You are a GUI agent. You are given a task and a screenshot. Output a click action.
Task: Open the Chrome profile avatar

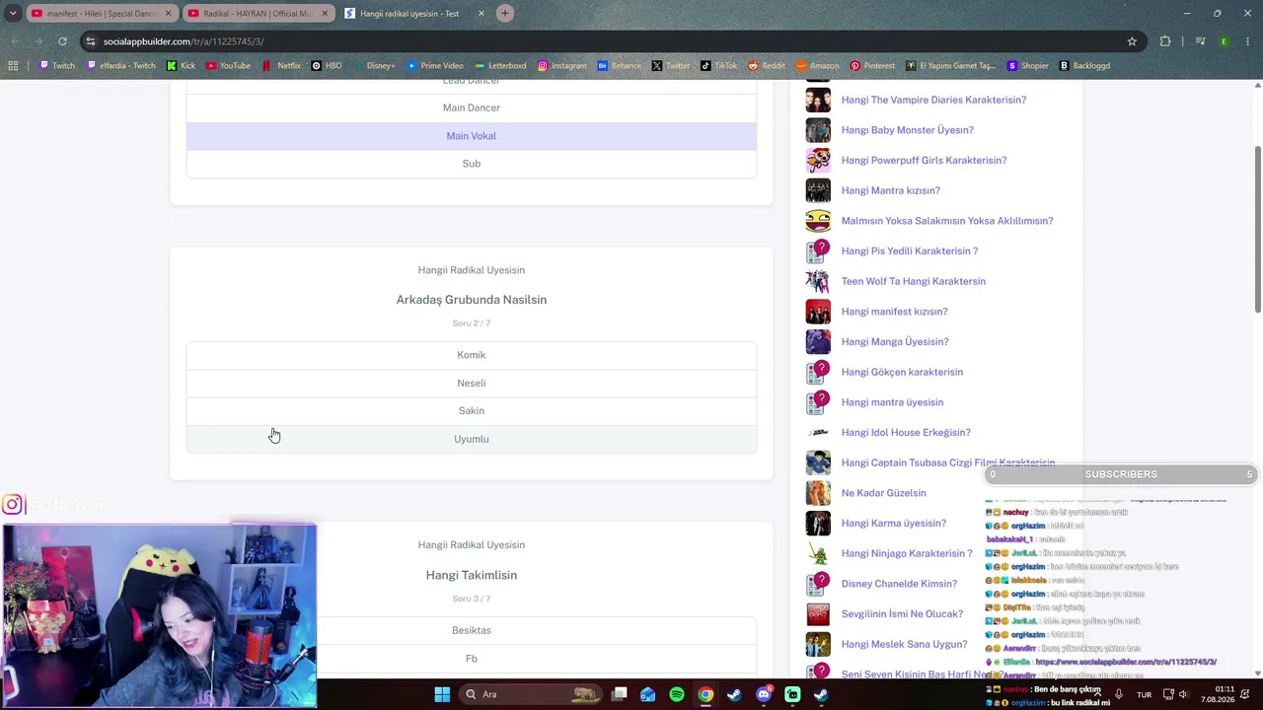[x=1224, y=41]
